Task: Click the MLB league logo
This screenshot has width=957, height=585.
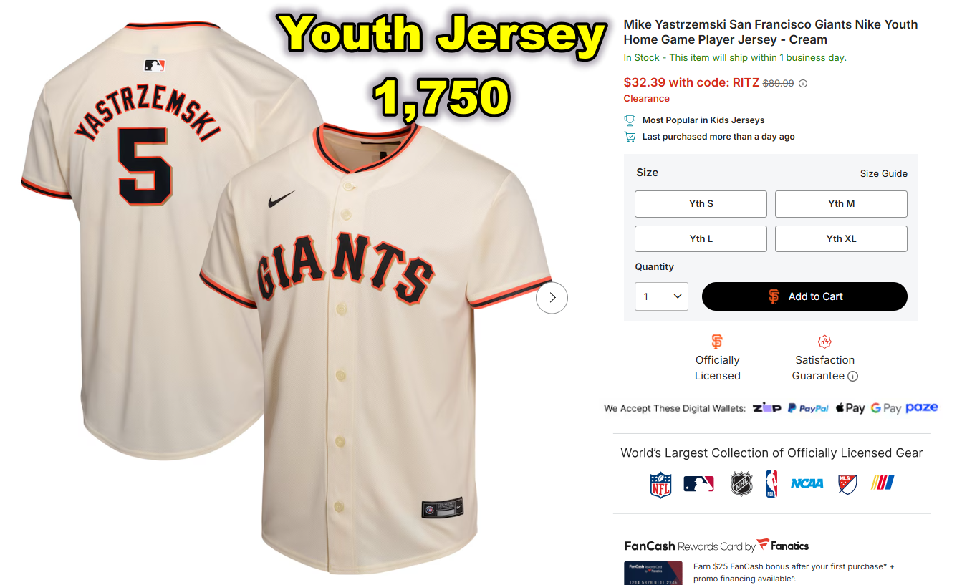Action: coord(698,484)
